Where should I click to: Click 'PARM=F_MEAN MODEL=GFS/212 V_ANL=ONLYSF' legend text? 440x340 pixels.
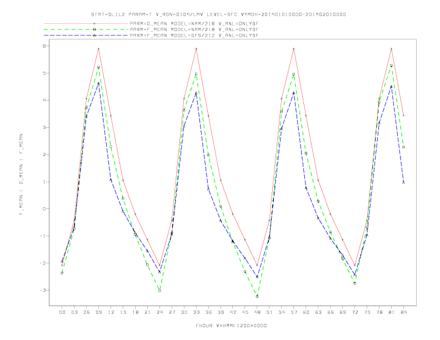pos(194,36)
